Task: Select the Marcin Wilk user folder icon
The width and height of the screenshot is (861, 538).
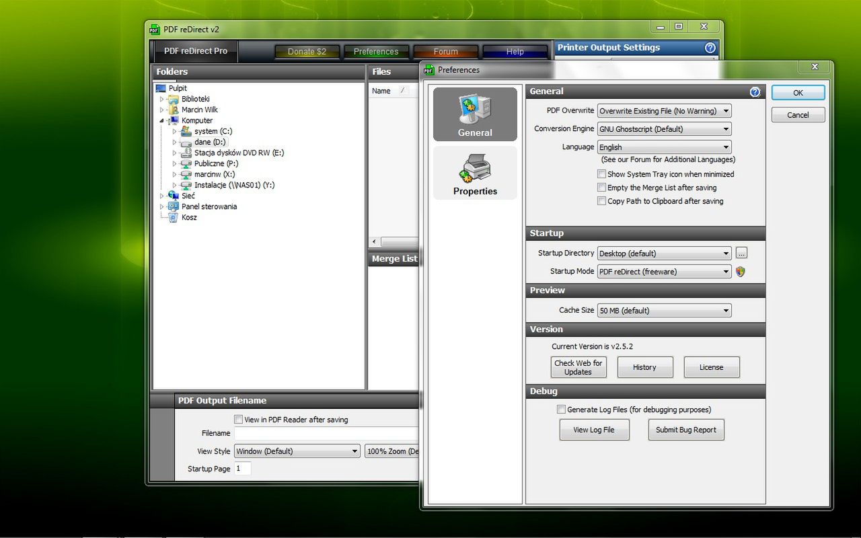Action: [x=174, y=110]
